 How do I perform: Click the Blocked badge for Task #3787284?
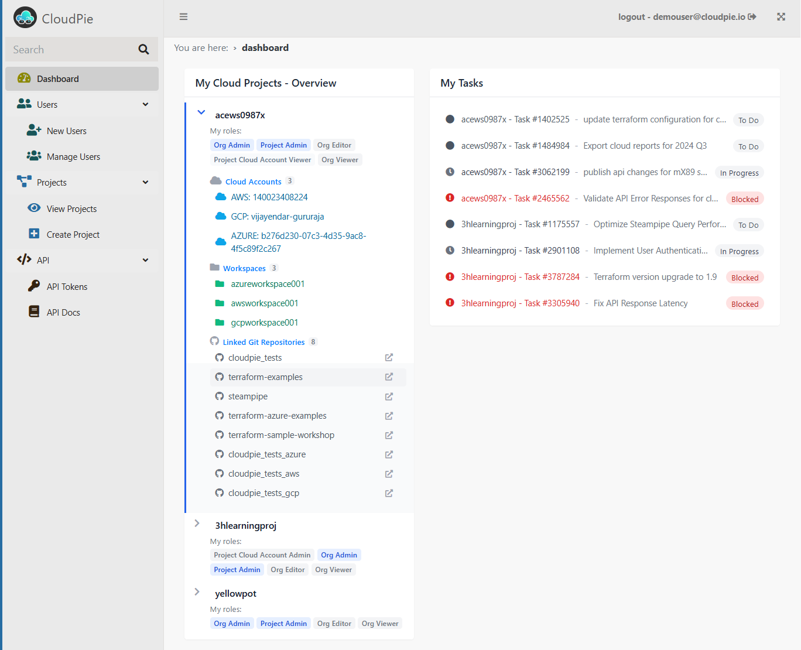tap(745, 278)
